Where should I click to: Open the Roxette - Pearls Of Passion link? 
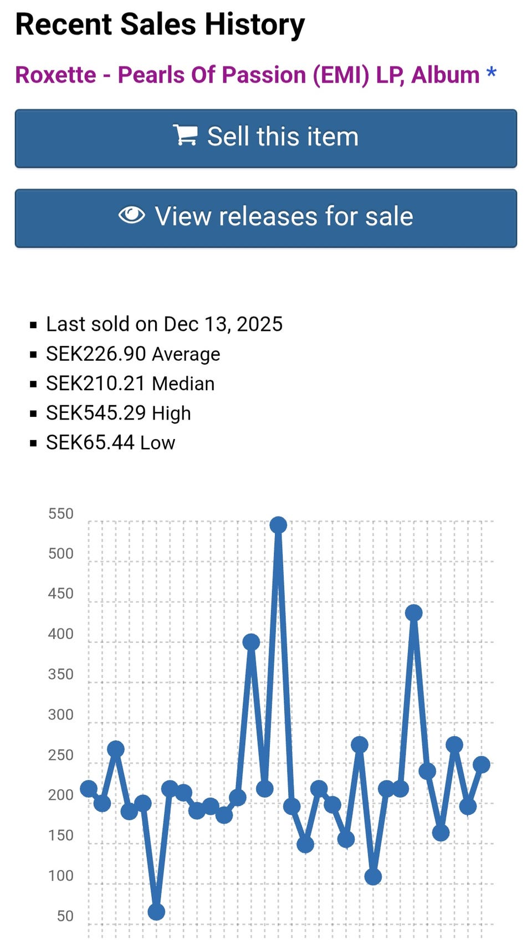point(247,75)
